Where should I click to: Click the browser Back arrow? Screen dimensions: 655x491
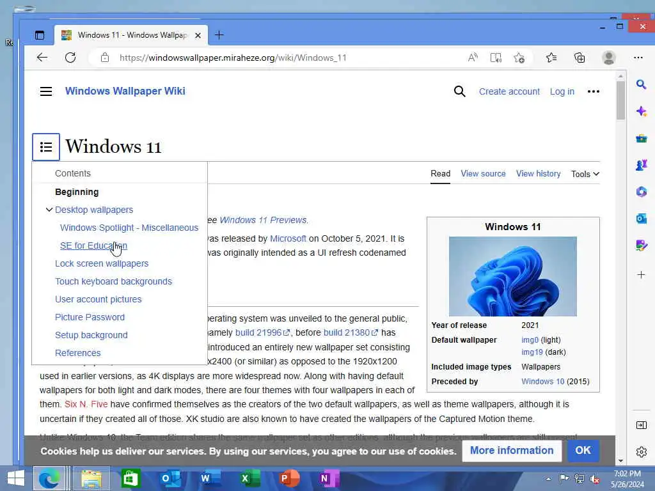tap(42, 58)
